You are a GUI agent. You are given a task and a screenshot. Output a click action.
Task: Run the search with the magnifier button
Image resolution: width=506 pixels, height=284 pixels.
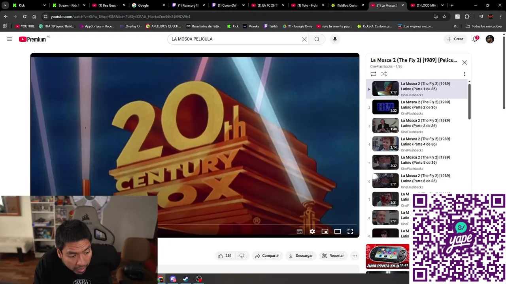(x=317, y=39)
